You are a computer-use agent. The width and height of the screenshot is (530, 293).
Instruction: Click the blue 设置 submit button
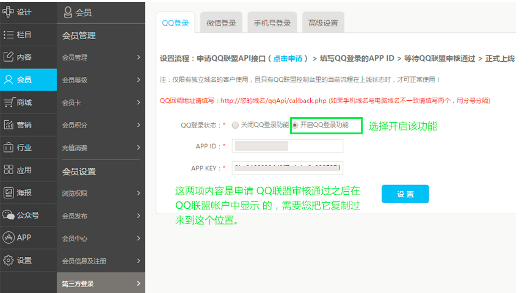click(x=405, y=194)
